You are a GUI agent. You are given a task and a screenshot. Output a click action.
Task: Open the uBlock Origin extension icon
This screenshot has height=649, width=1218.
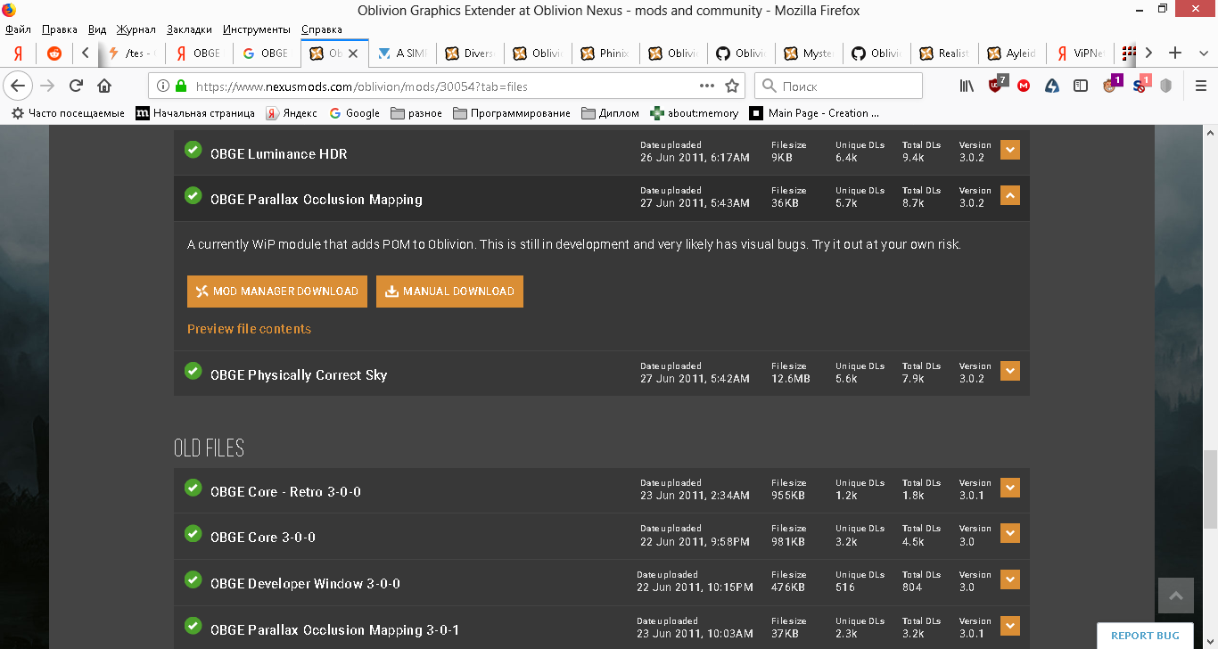pos(997,86)
